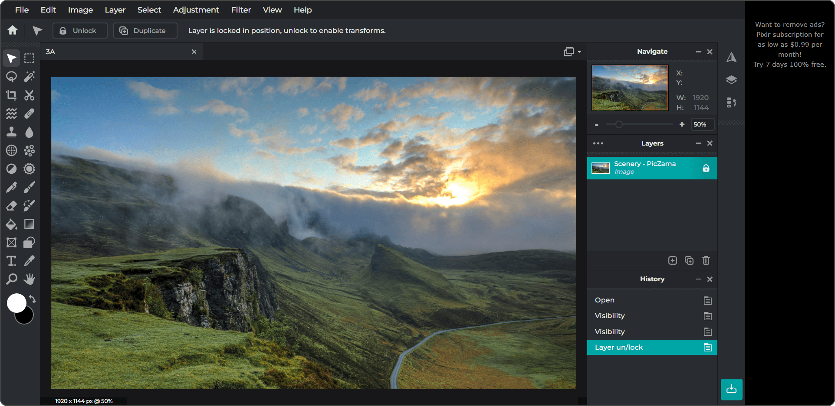Open the Layers panel options menu
This screenshot has height=406, width=835.
(598, 143)
